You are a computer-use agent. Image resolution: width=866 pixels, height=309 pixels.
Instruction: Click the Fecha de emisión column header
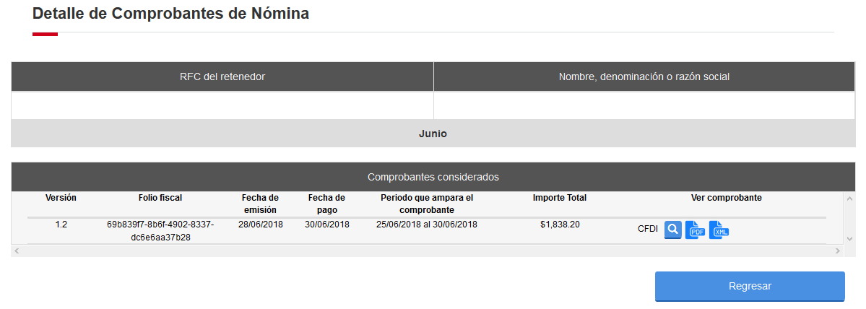(x=260, y=204)
